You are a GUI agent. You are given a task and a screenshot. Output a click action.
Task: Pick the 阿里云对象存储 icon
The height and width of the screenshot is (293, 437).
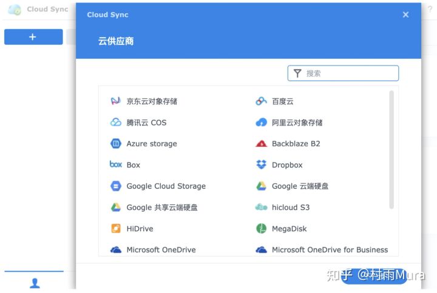261,123
